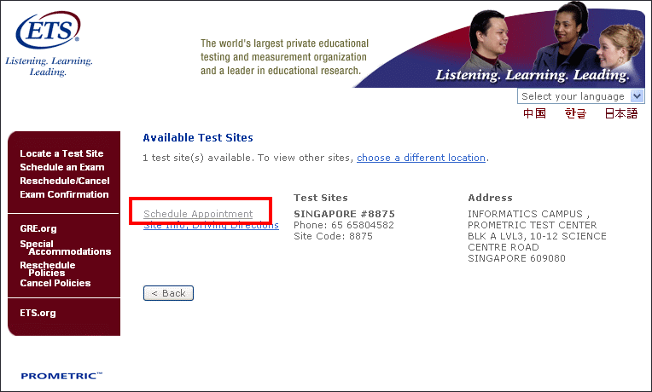Screen dimensions: 652x392
Task: Visit ETS.org sidebar link
Action: pyautogui.click(x=38, y=313)
